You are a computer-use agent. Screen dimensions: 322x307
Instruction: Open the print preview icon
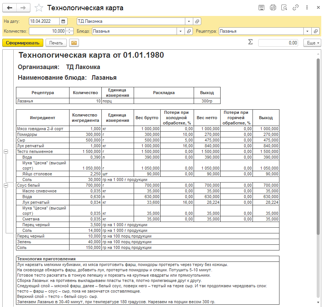284,8
